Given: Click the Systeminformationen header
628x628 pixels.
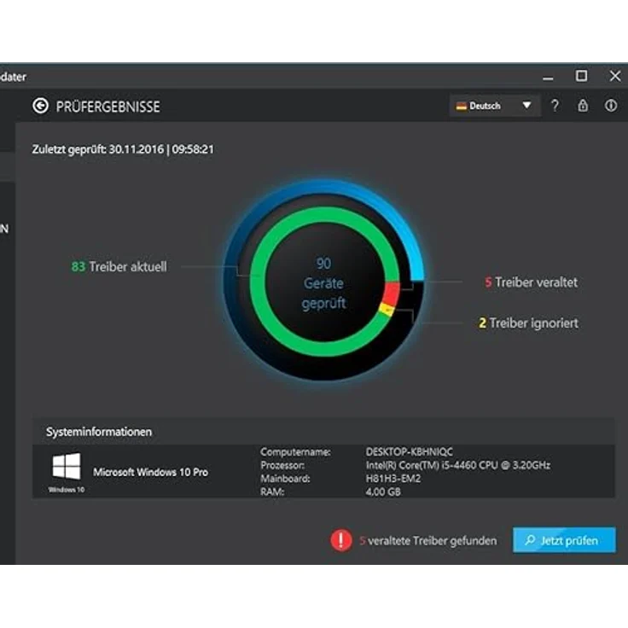Looking at the screenshot, I should (99, 432).
